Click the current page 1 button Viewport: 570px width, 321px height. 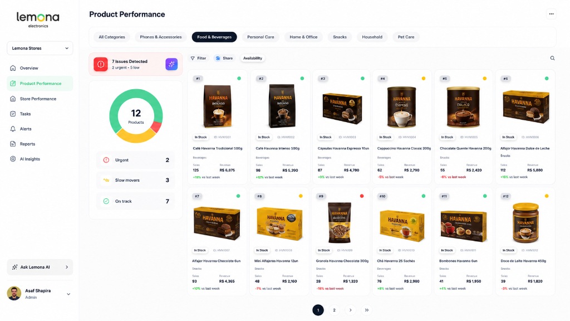[318, 310]
